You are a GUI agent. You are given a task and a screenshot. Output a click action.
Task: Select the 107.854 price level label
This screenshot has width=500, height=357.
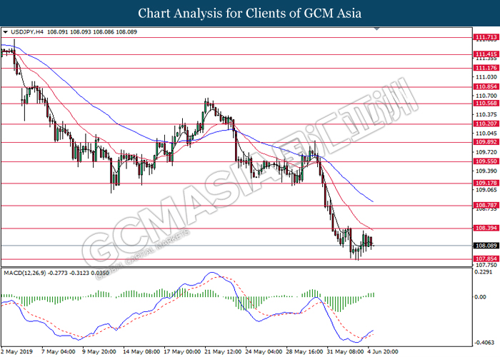click(486, 258)
